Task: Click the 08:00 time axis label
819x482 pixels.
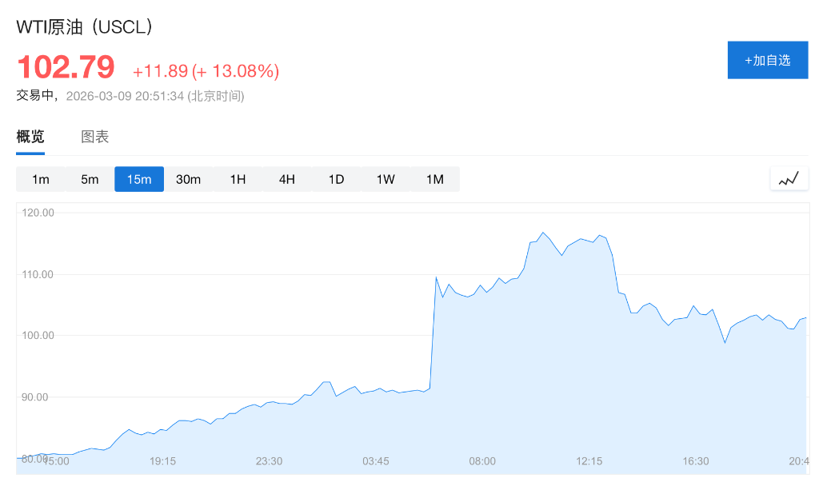Action: pos(482,461)
